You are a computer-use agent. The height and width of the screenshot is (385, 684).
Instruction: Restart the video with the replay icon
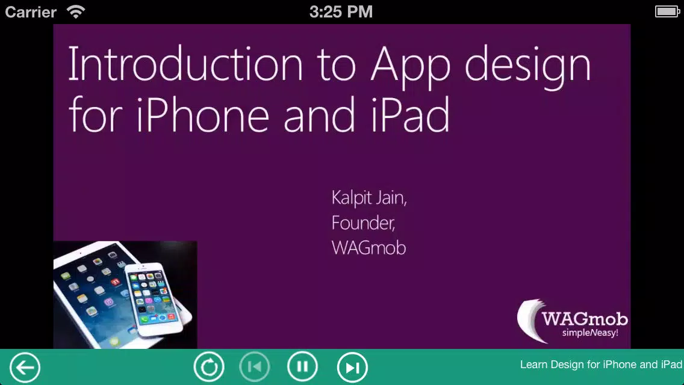click(209, 367)
